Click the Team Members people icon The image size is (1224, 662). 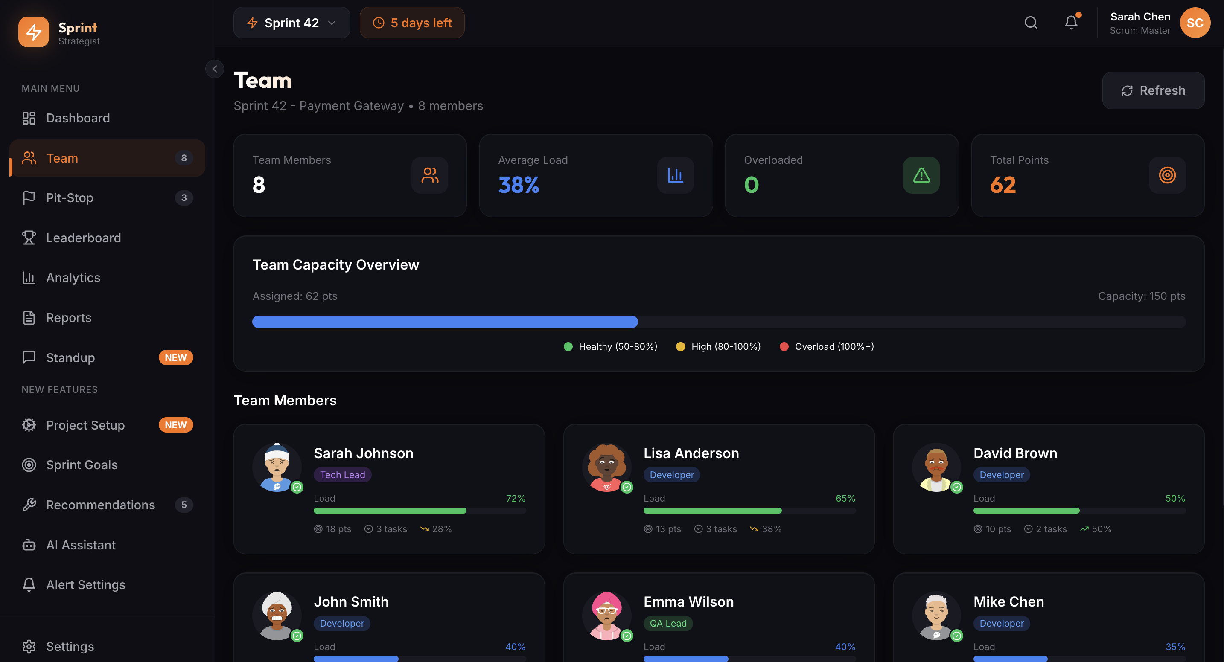[429, 175]
